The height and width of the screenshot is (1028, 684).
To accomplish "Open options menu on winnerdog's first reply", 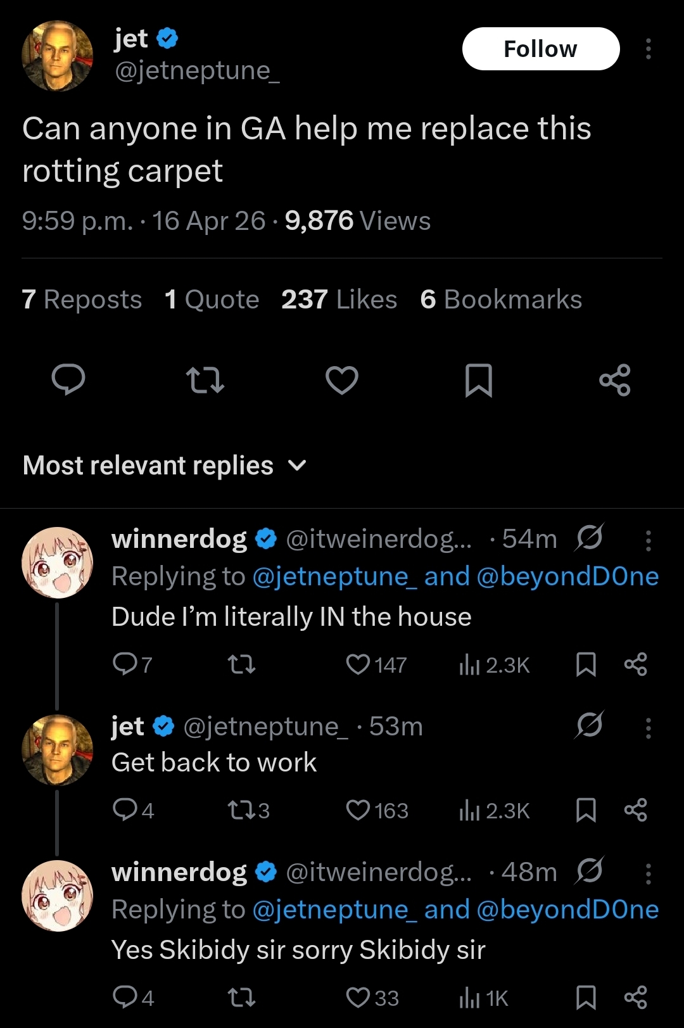I will click(648, 540).
